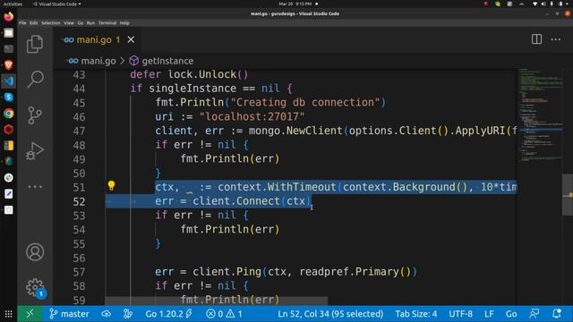Click the "localhost:27017" string on line 46

pos(252,117)
